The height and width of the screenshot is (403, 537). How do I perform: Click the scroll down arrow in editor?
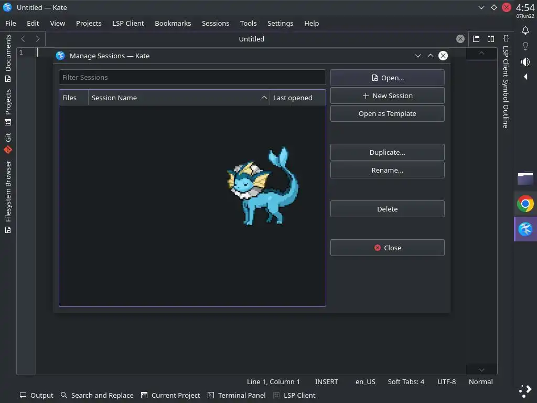pyautogui.click(x=481, y=370)
